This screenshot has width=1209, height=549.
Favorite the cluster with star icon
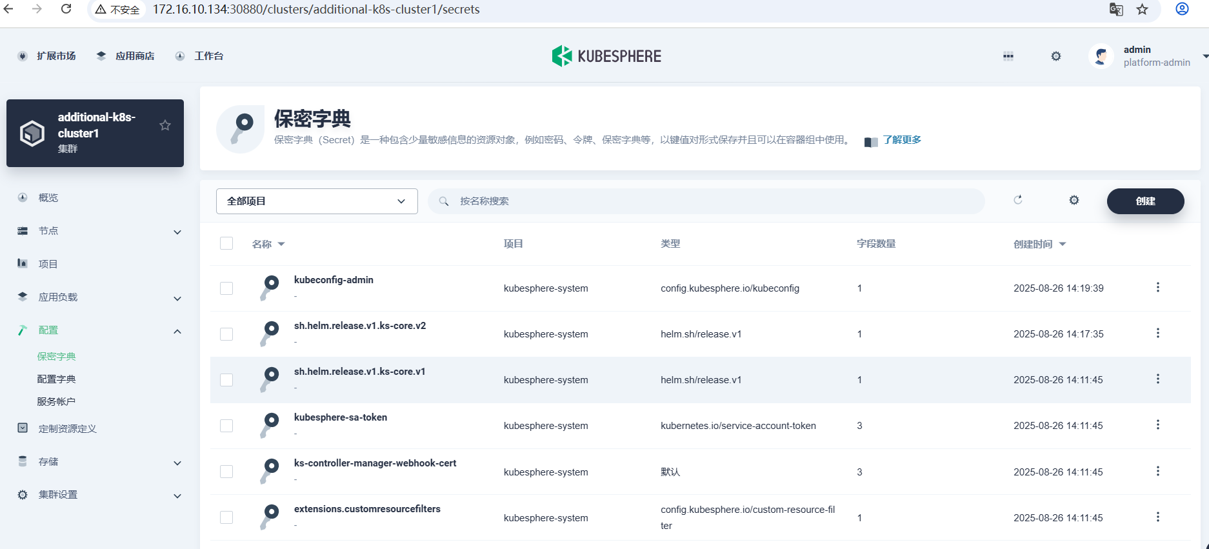coord(165,125)
